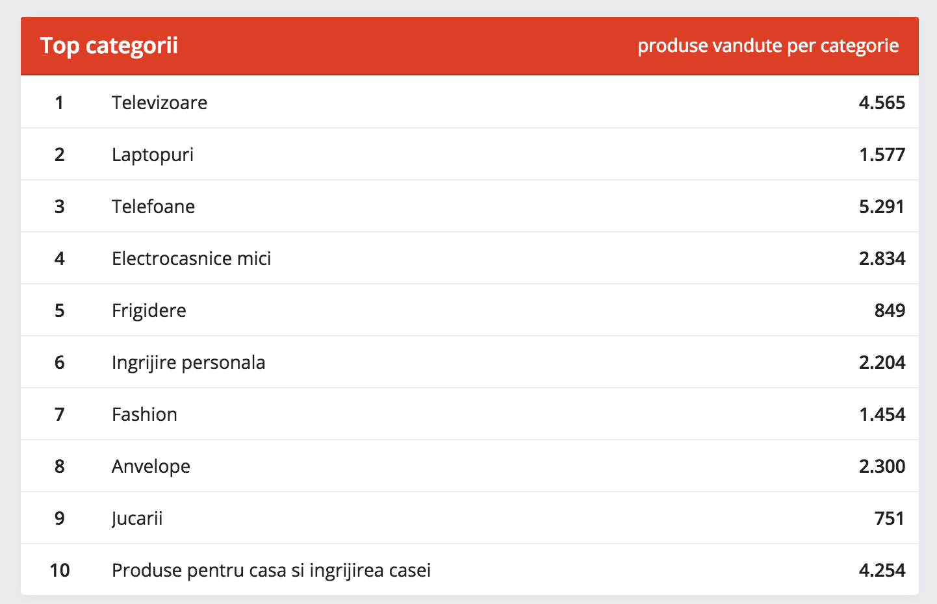Click the "Top categorii" header title
Screen dimensions: 937x604
coord(109,46)
